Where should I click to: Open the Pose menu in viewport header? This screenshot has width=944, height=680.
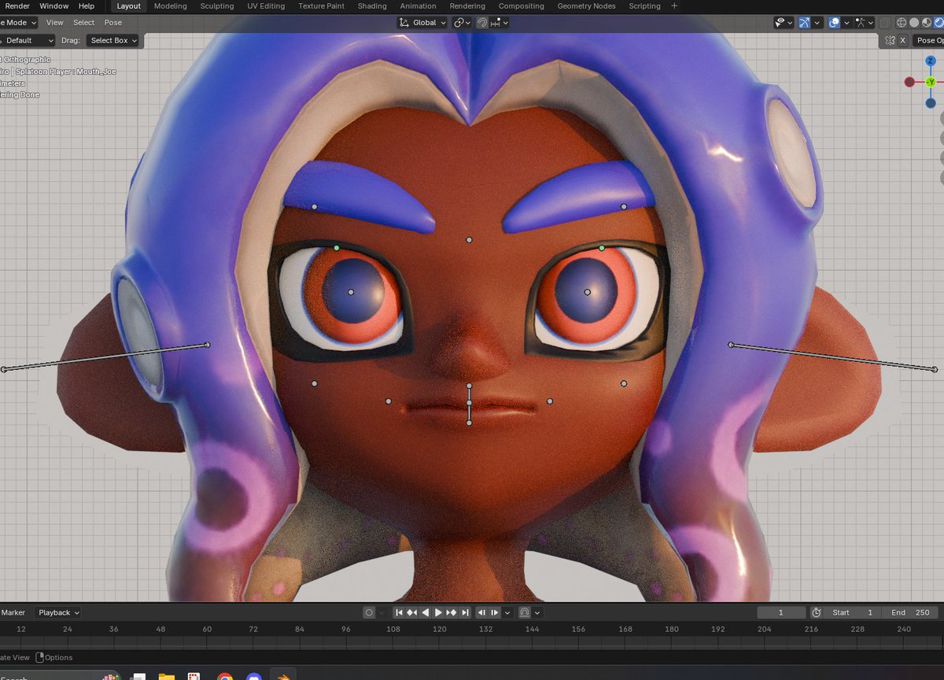(113, 23)
